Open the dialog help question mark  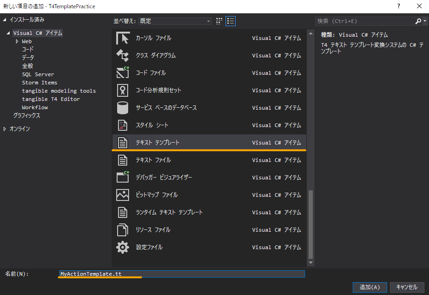[399, 6]
